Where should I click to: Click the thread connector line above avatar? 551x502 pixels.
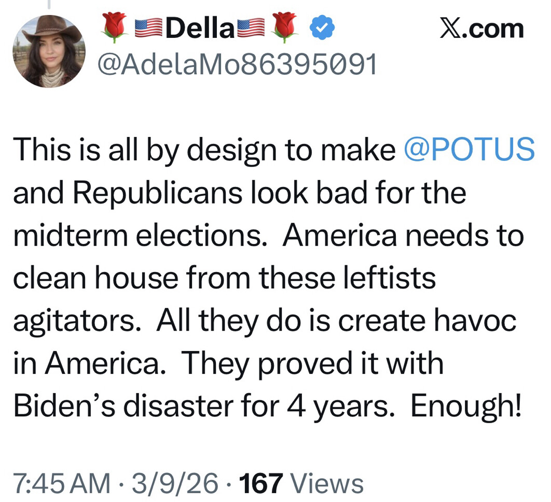(49, 5)
